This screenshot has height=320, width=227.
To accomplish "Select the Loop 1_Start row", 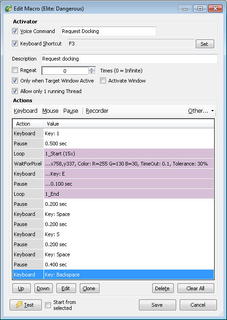I will tap(113, 154).
